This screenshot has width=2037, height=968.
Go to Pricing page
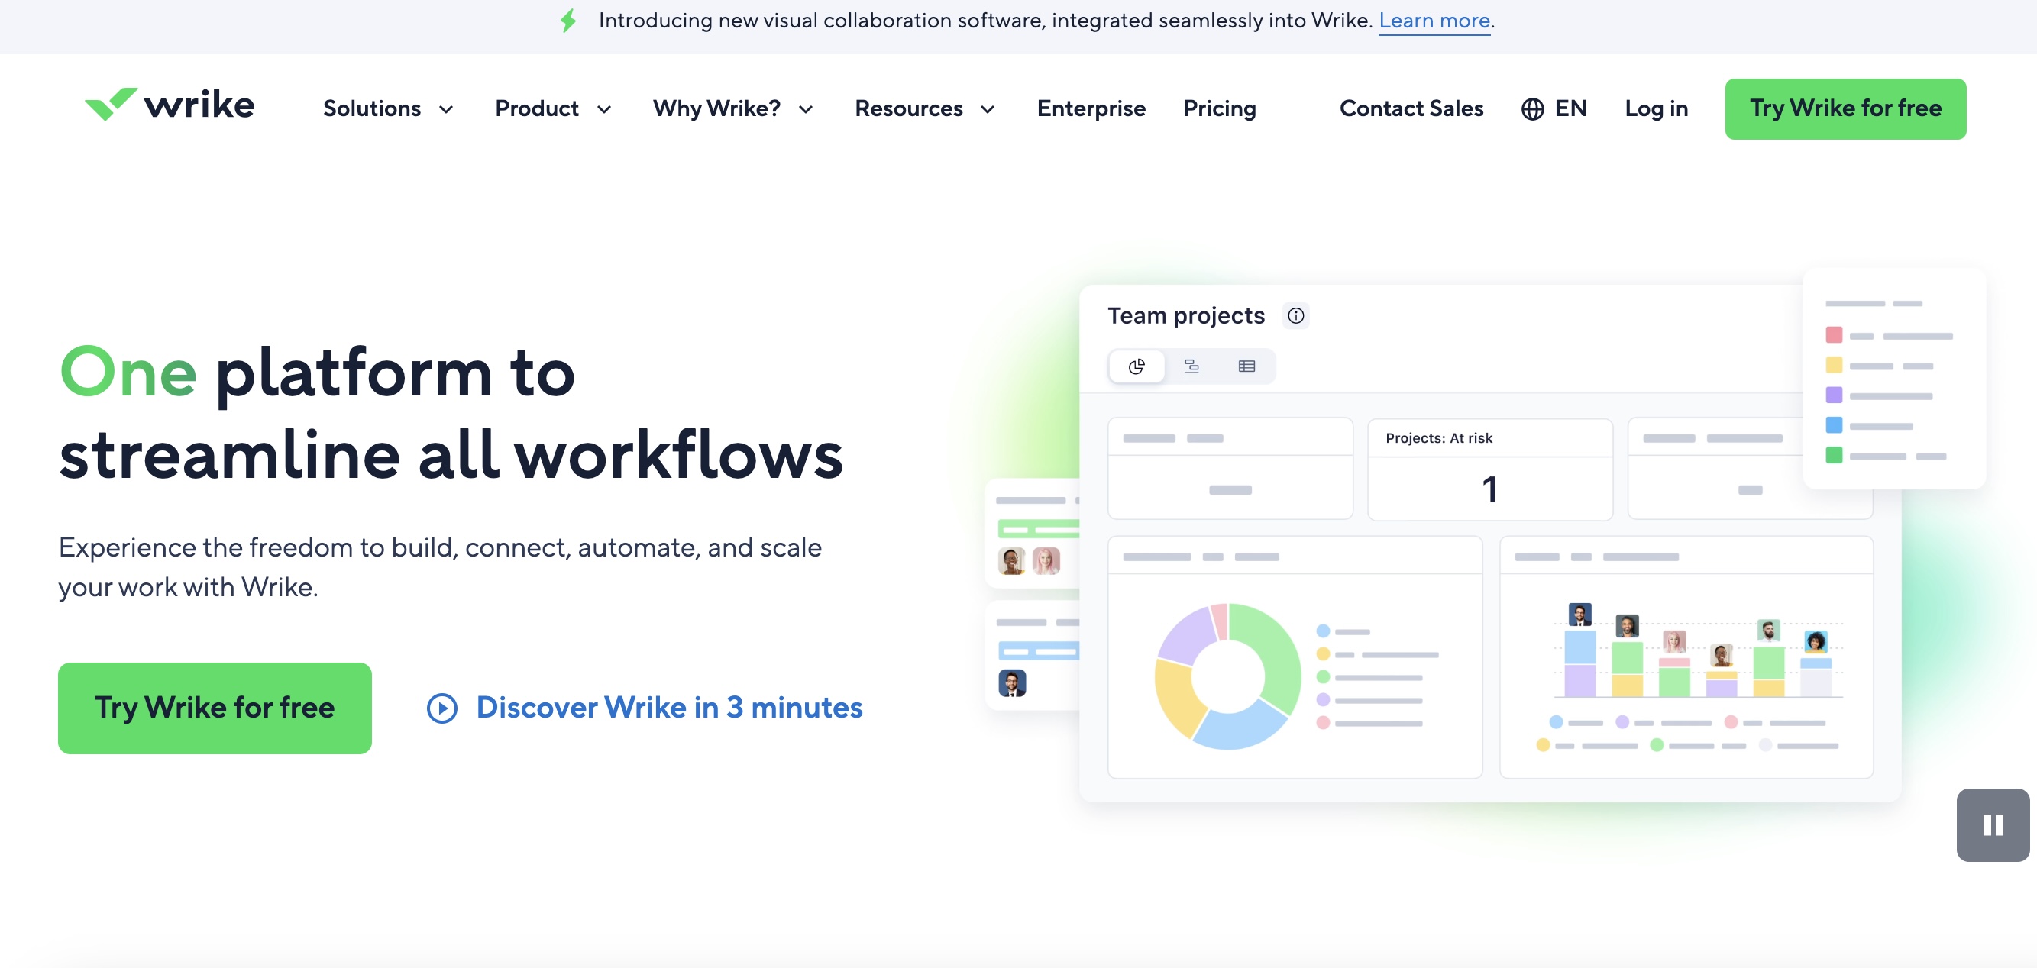pyautogui.click(x=1219, y=108)
